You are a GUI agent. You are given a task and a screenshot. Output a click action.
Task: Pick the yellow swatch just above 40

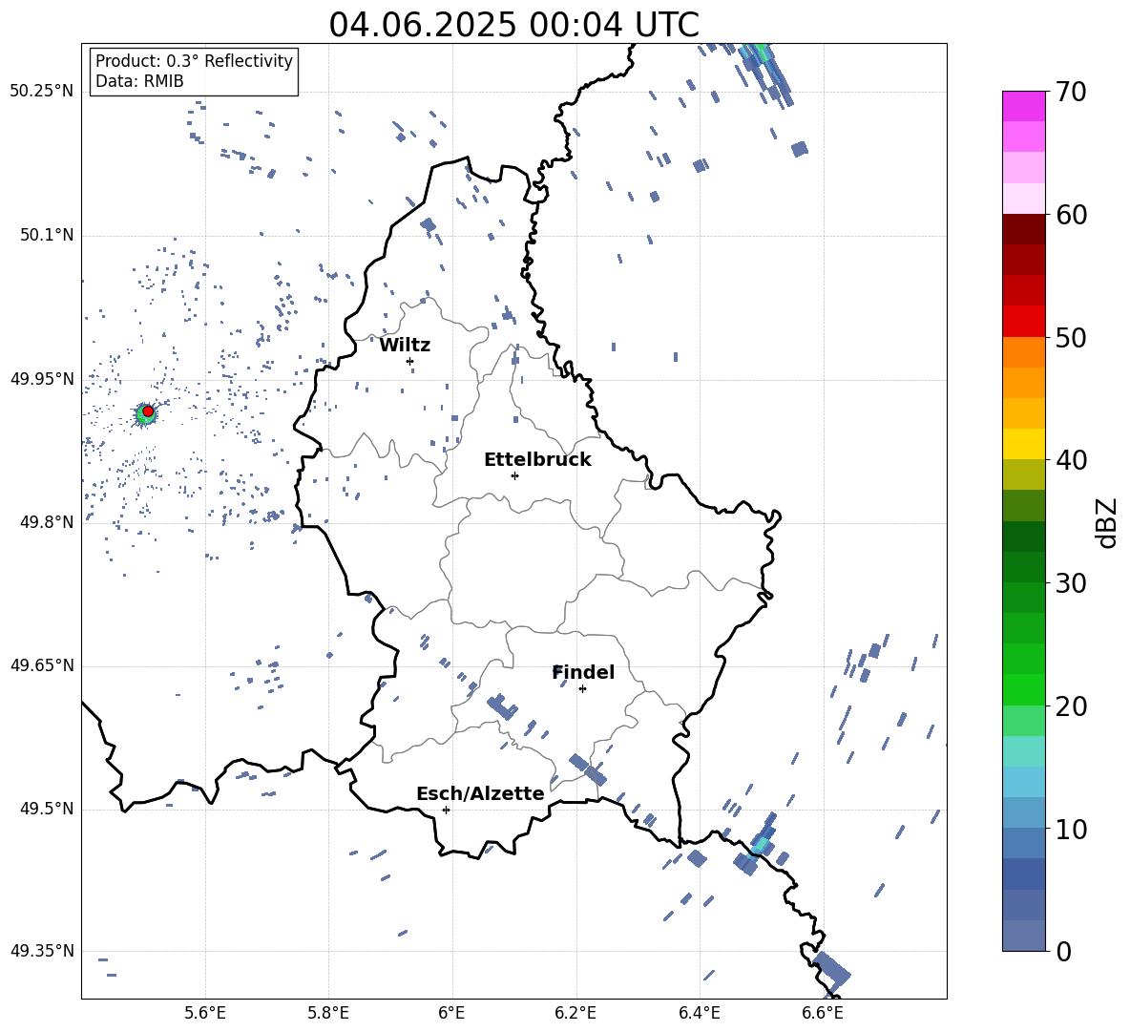[x=1023, y=444]
